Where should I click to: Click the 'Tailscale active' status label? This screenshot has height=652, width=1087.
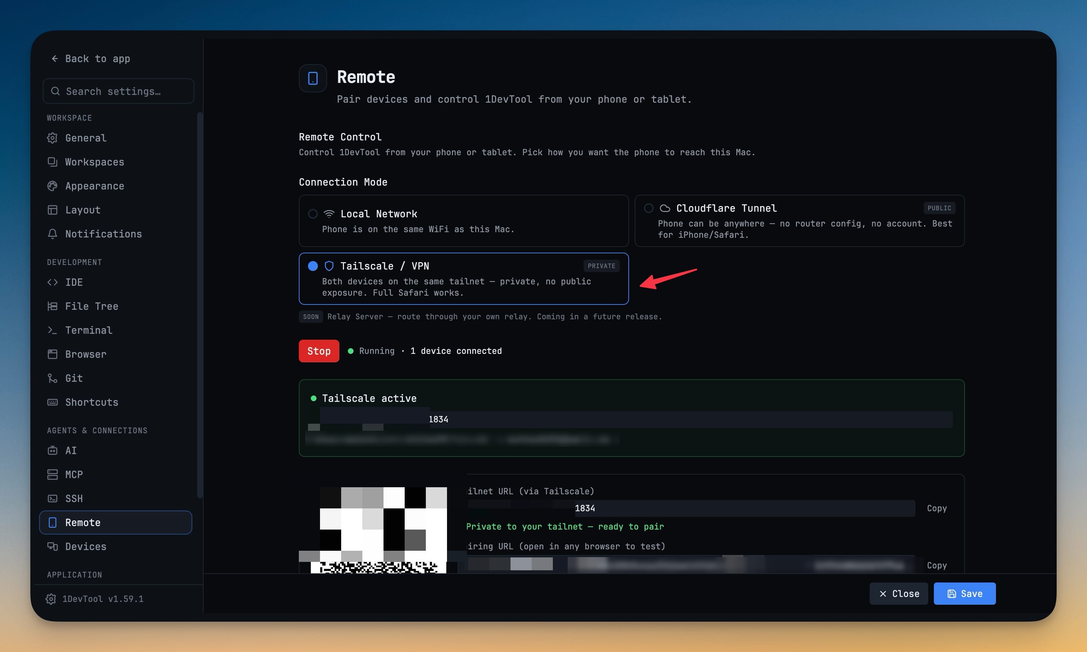(369, 398)
